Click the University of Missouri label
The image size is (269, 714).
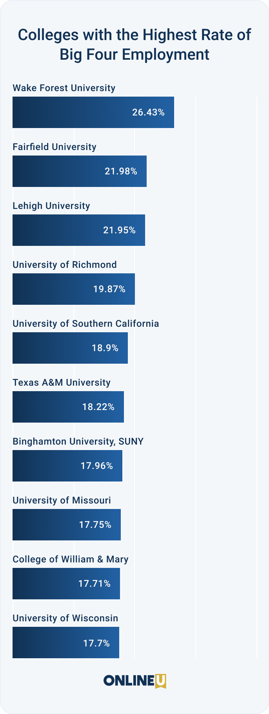click(62, 500)
